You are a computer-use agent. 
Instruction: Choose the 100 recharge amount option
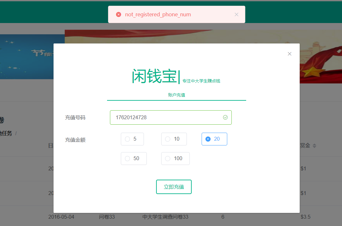click(x=168, y=159)
